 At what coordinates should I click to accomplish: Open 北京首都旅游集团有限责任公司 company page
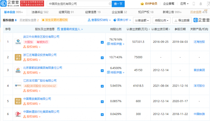pyautogui.click(x=43, y=68)
